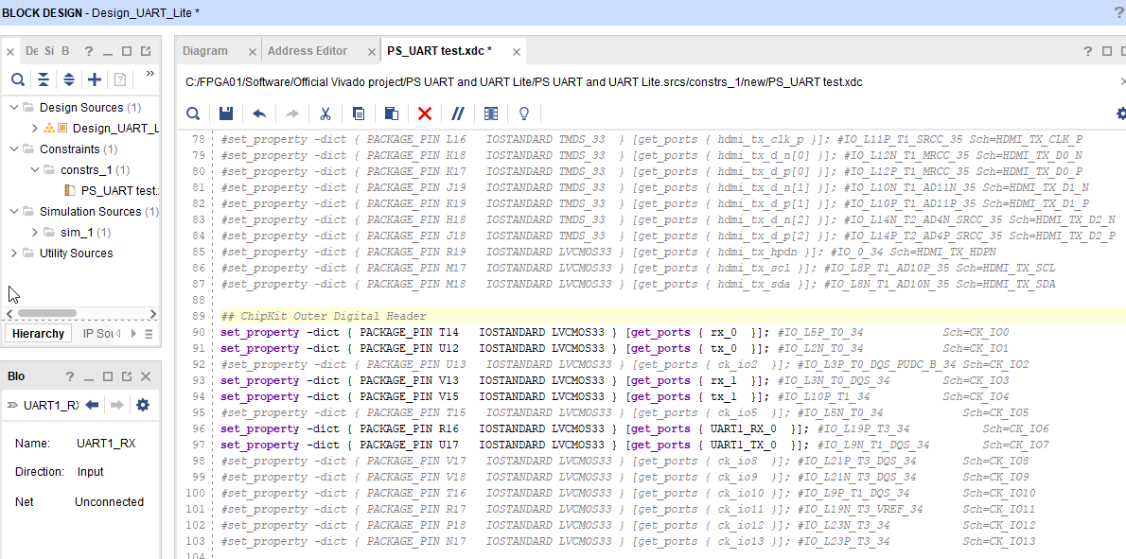1126x559 pixels.
Task: Collapse all items in Sources panel
Action: pyautogui.click(x=44, y=79)
